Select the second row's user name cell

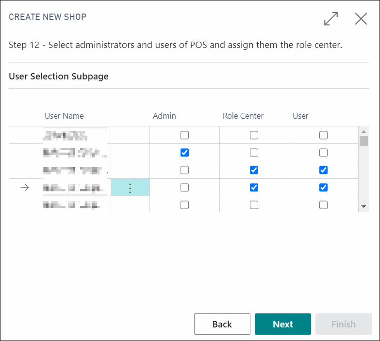tap(76, 153)
